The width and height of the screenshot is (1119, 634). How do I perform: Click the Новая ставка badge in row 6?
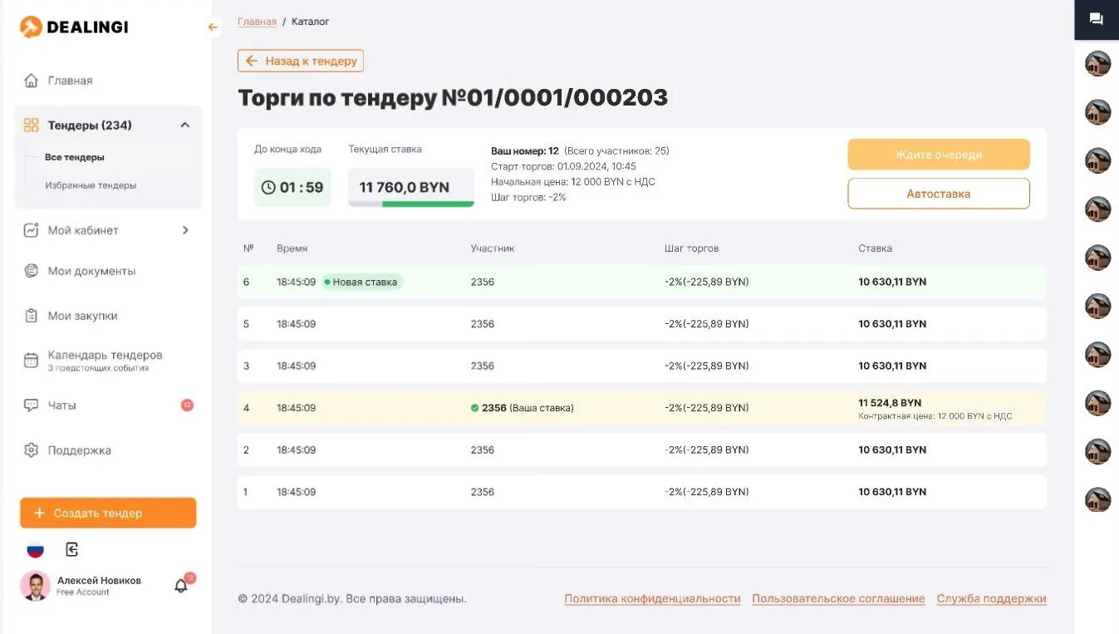tap(362, 282)
